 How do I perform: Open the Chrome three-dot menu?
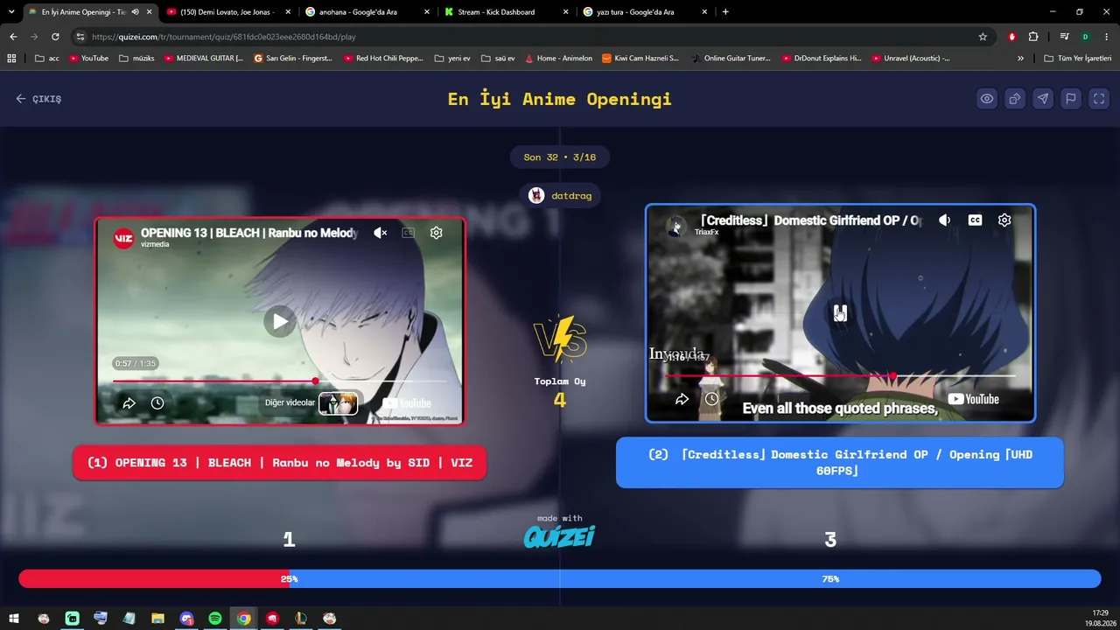(x=1107, y=37)
